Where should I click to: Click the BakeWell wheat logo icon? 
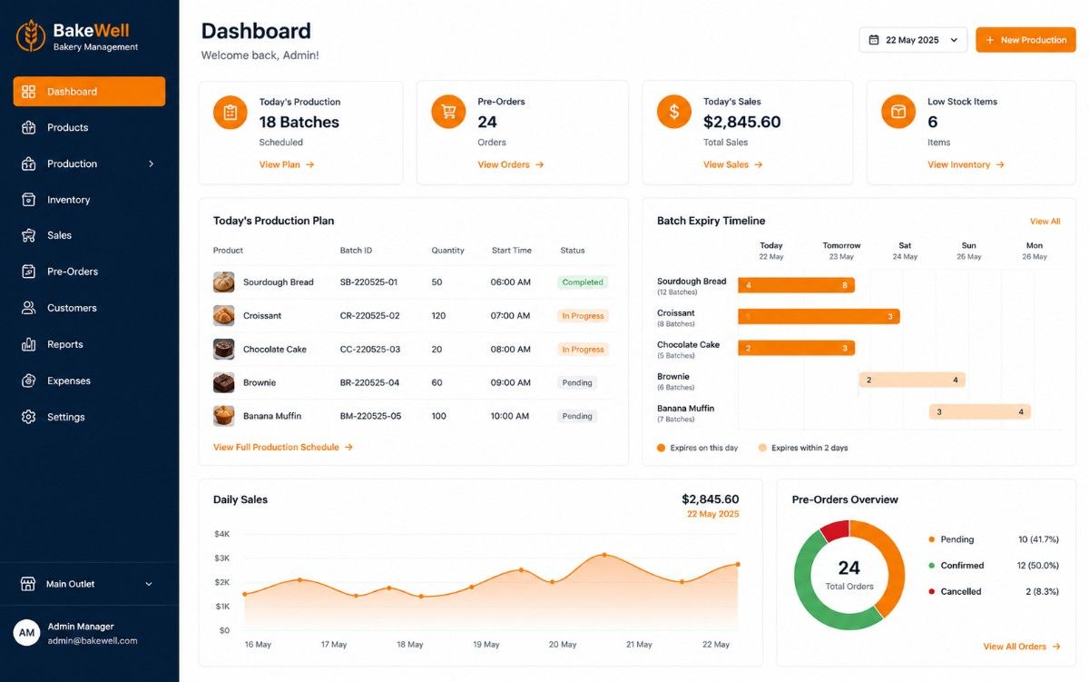click(31, 35)
